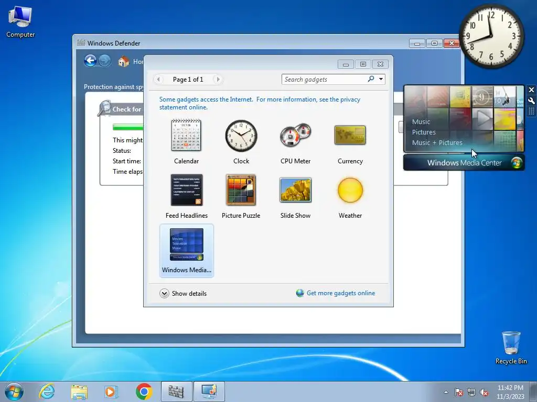Select the CPU Meter gadget
Screen dimensions: 537x402
[x=295, y=142]
